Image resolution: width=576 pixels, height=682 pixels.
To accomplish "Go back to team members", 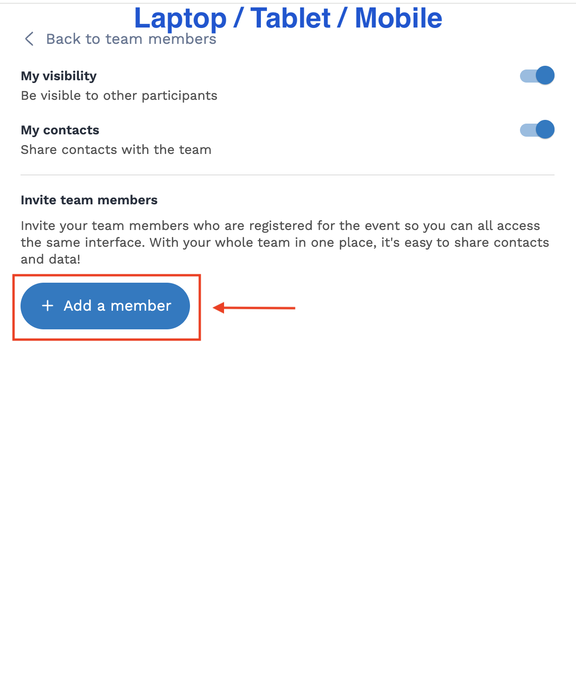I will coord(131,39).
